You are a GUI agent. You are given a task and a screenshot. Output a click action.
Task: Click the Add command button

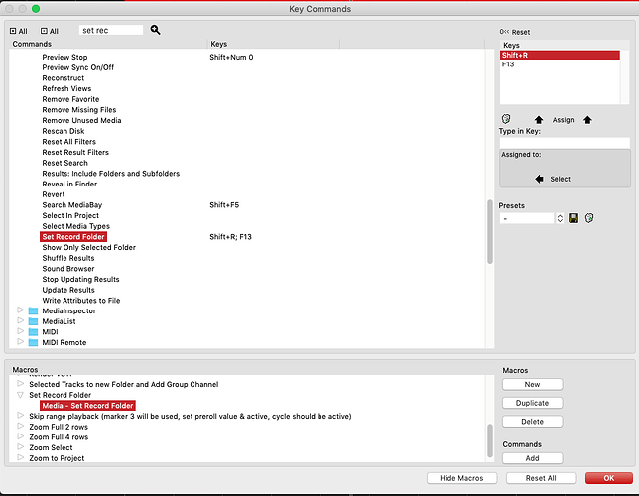532,458
